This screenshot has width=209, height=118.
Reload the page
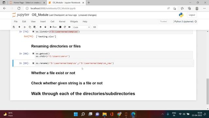(x=19, y=8)
